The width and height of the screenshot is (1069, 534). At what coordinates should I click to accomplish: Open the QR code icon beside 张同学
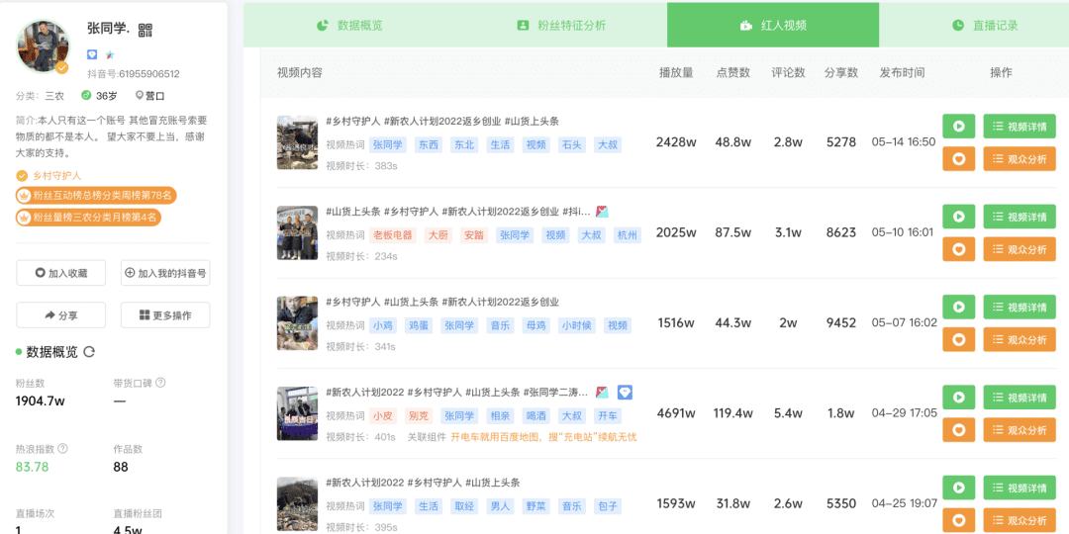(146, 30)
